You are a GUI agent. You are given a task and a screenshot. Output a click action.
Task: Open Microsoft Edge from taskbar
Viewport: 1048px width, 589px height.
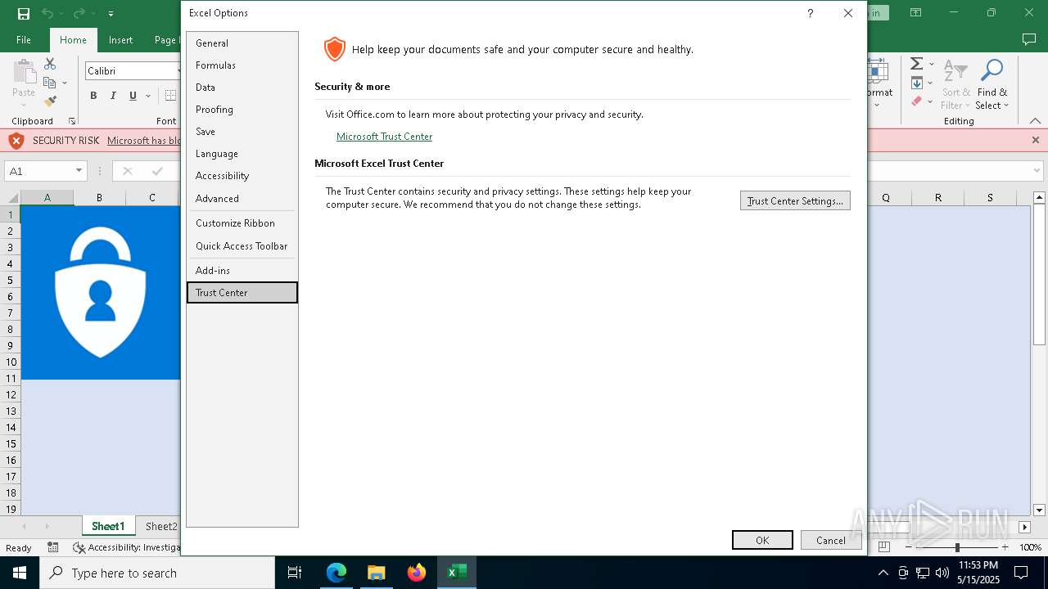pyautogui.click(x=337, y=573)
